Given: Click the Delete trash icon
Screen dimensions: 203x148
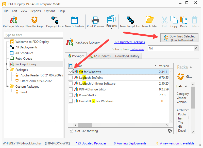Looking at the screenshot, I should tap(195, 22).
